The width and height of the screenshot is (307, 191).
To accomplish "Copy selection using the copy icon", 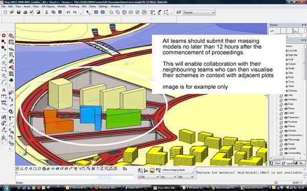I will (x=53, y=12).
